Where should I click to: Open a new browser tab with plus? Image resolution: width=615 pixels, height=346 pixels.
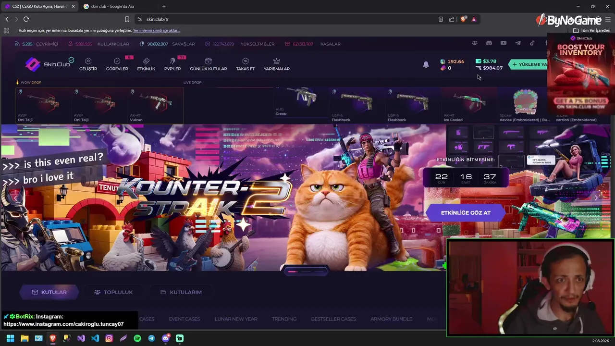pos(164,6)
